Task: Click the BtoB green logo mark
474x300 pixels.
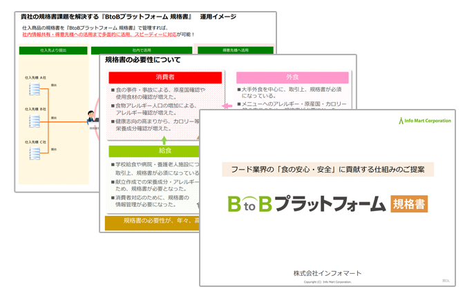Action: coord(249,204)
